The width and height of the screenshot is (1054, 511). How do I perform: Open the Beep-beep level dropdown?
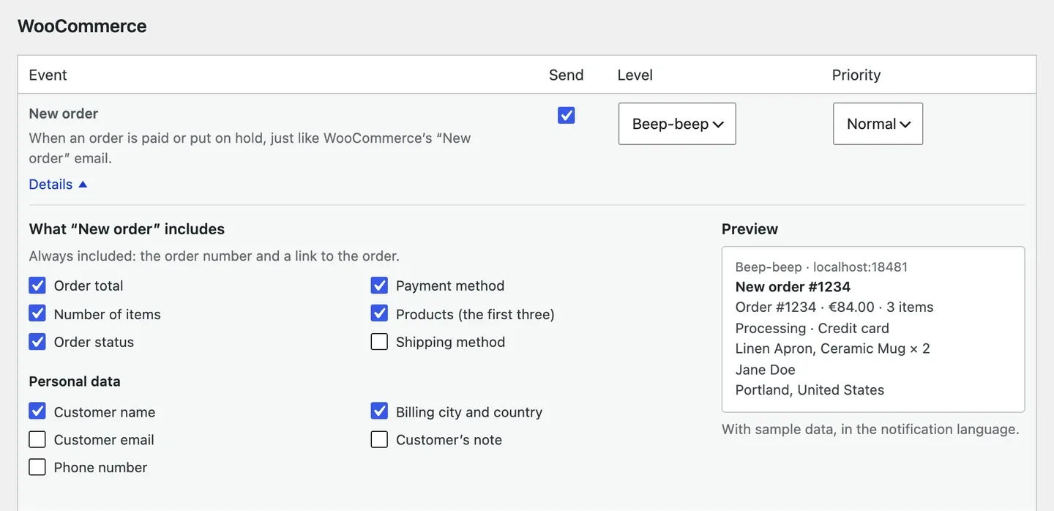click(677, 124)
